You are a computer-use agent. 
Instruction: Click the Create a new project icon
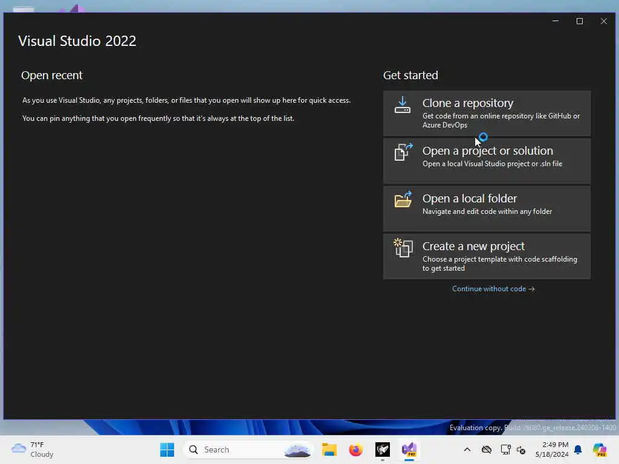coord(403,248)
